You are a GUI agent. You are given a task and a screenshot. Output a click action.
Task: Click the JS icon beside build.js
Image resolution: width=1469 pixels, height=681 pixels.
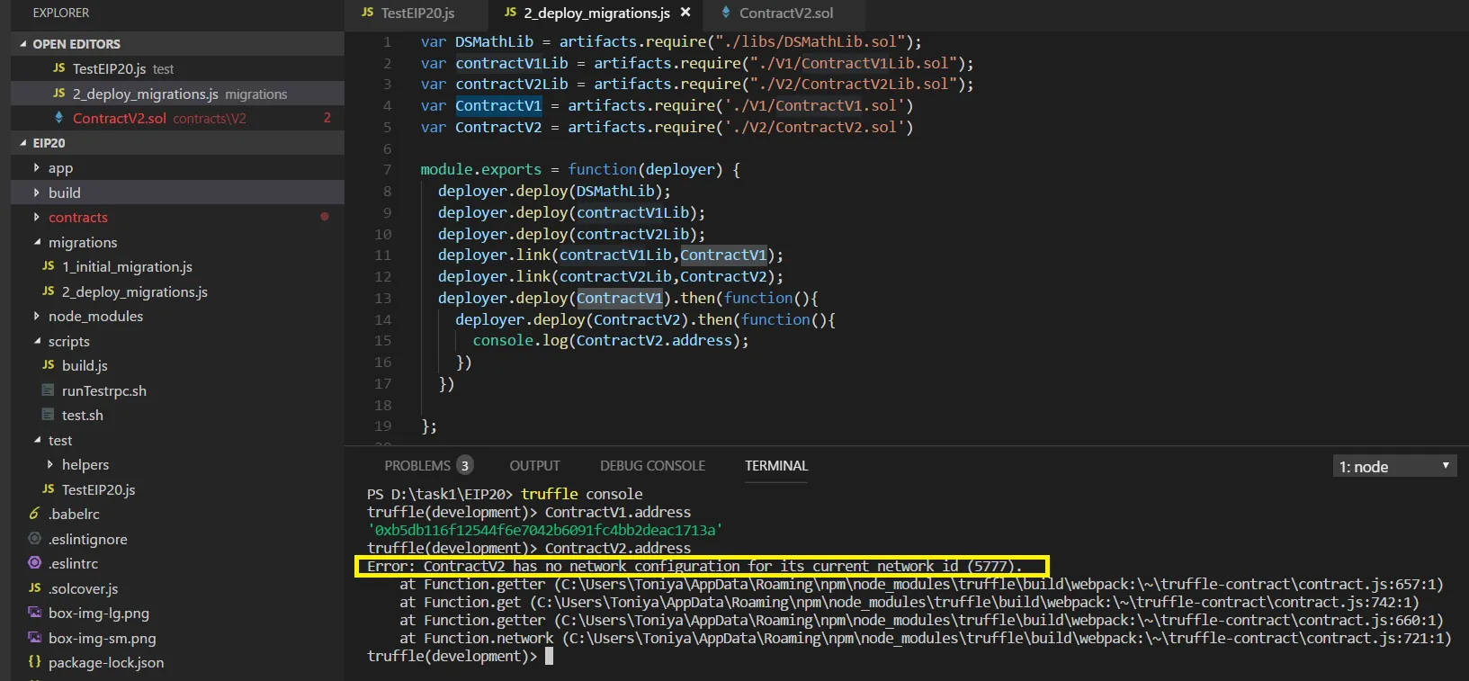(48, 365)
